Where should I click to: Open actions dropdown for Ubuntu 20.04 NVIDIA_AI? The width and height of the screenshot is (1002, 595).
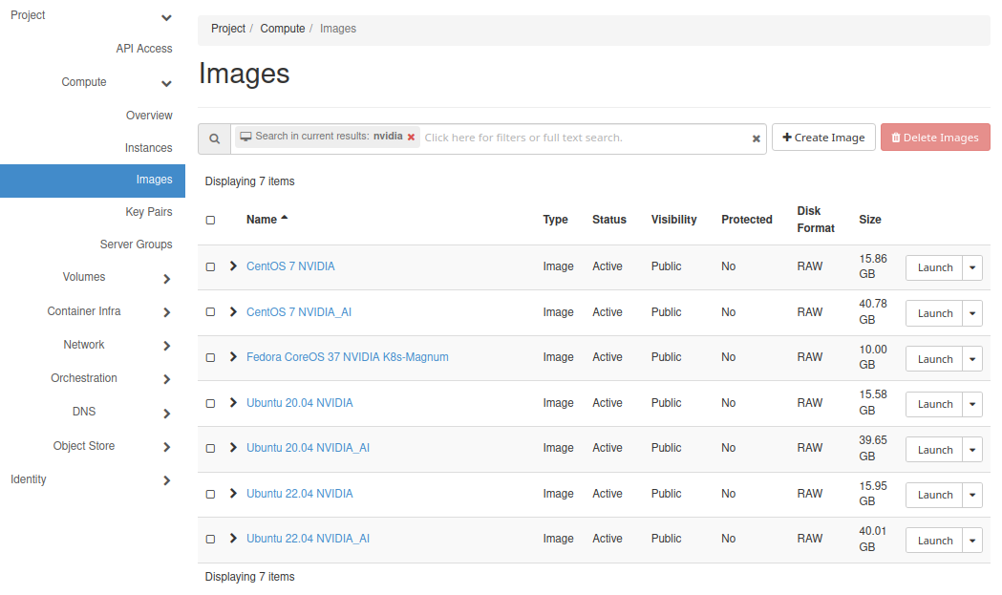click(971, 450)
